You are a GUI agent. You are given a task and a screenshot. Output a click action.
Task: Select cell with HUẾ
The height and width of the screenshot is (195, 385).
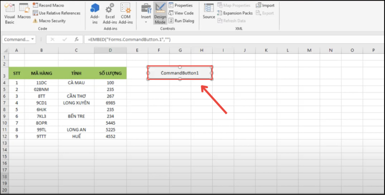coord(77,136)
